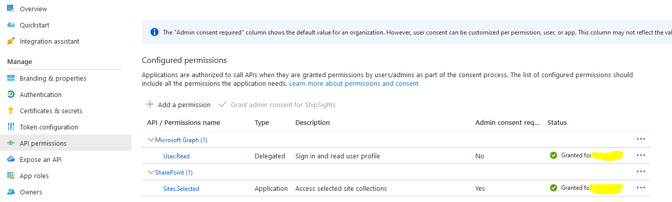The width and height of the screenshot is (672, 202).
Task: Click the App roles icon
Action: click(x=10, y=176)
